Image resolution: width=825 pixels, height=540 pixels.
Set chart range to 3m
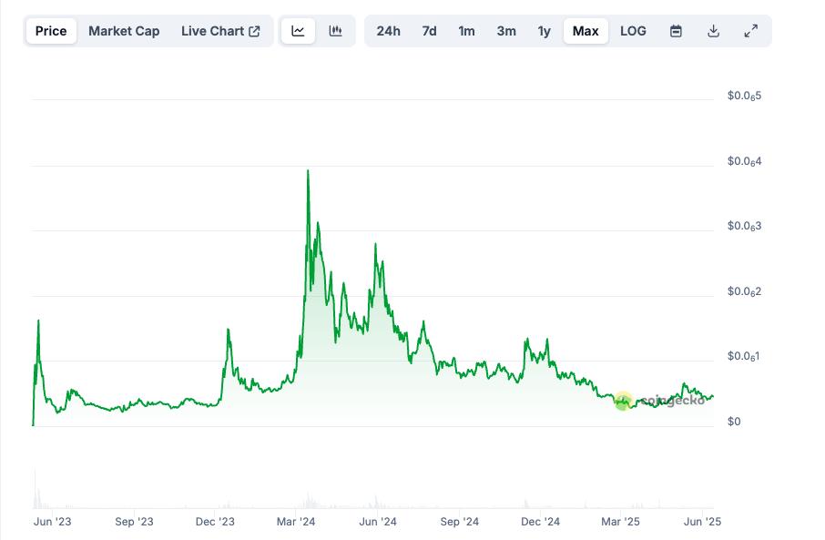[x=506, y=31]
